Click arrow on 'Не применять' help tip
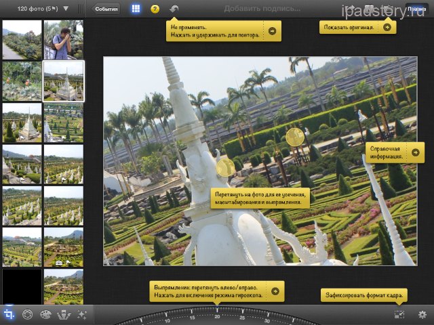 [x=273, y=31]
